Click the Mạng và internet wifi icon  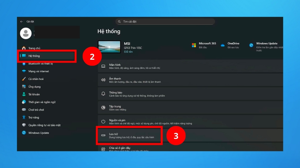point(24,71)
